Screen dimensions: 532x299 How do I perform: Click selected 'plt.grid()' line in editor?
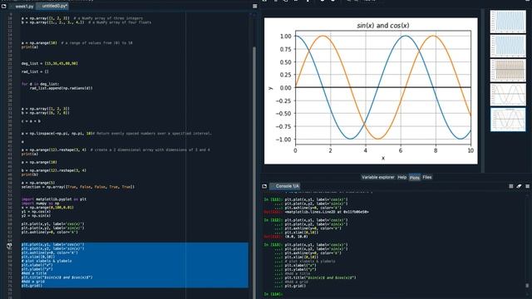(32, 286)
